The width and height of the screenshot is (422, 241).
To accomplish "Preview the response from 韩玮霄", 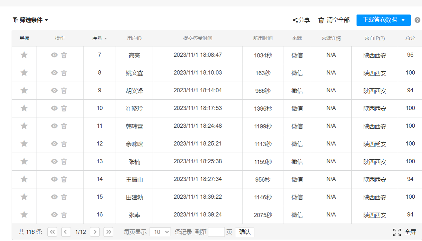I will coord(54,126).
